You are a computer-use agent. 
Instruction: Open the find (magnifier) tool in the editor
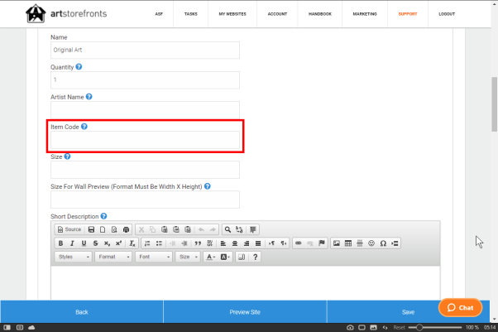[x=227, y=229]
